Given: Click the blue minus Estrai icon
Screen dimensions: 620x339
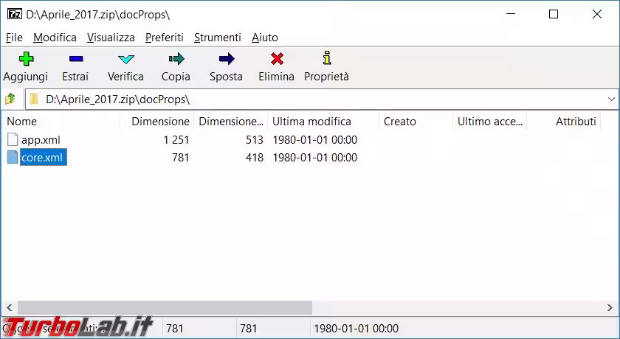Looking at the screenshot, I should tap(75, 60).
